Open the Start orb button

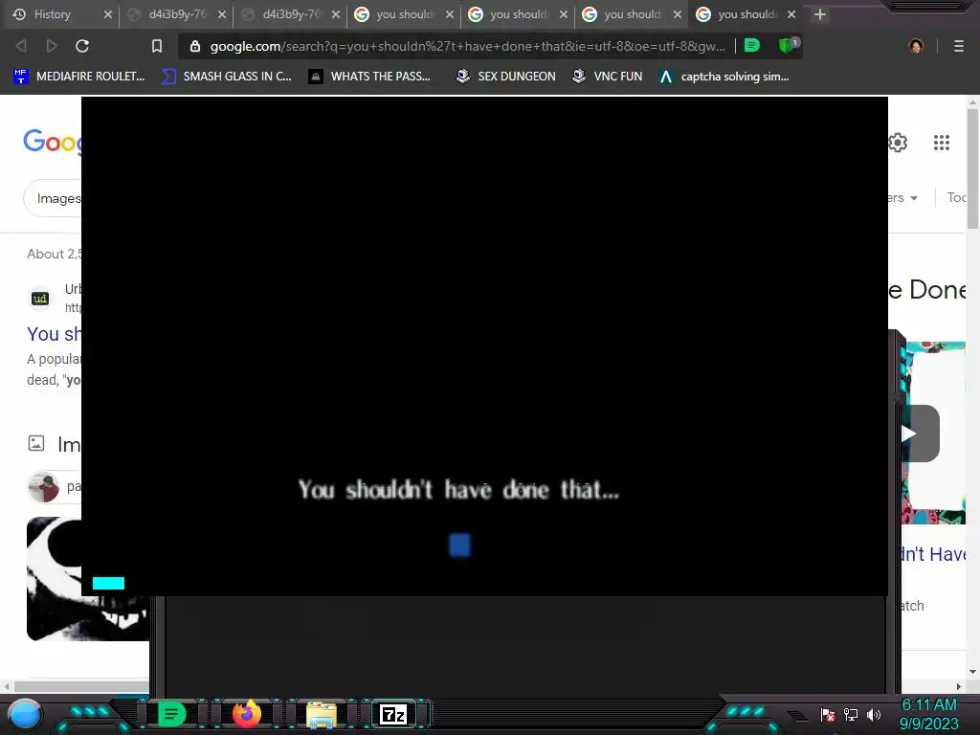[26, 714]
